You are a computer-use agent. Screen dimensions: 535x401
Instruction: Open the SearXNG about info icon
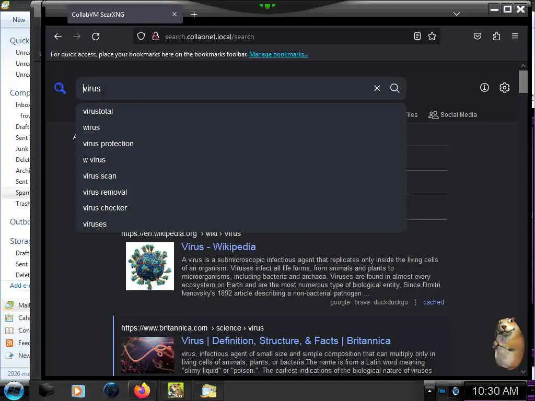484,88
